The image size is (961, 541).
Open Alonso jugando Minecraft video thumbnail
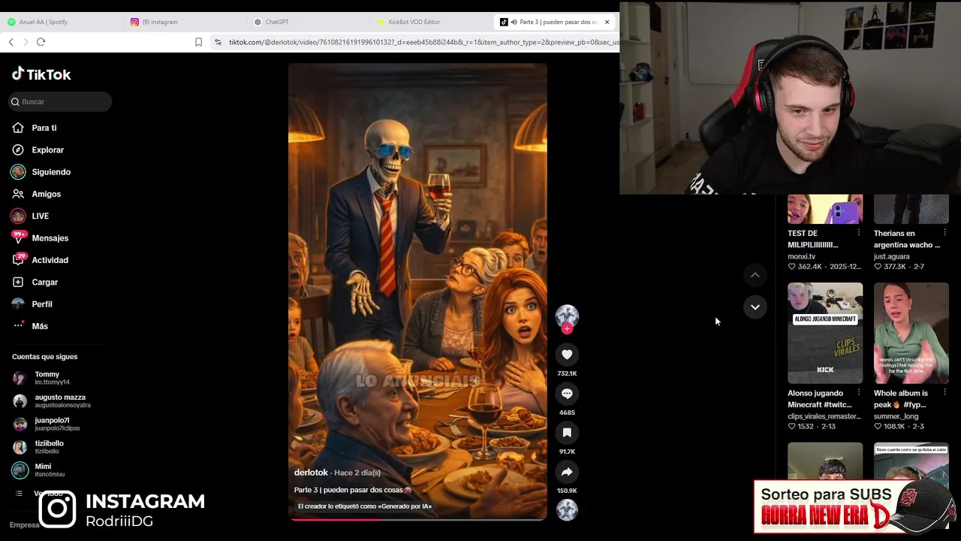(x=825, y=333)
